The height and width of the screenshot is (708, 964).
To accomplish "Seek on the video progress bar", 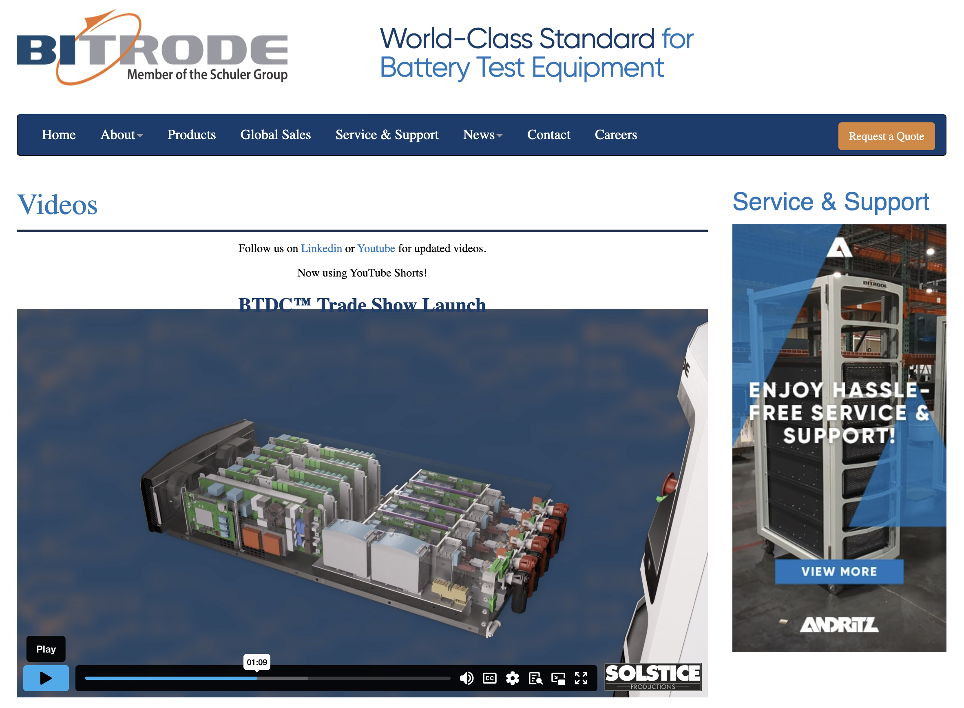I will point(268,678).
